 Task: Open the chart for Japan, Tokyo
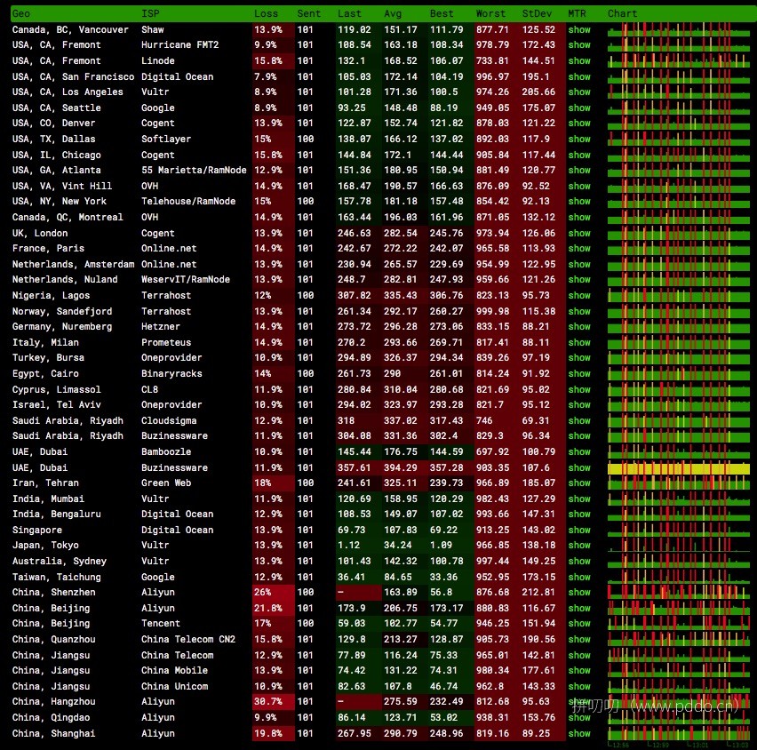pos(678,546)
